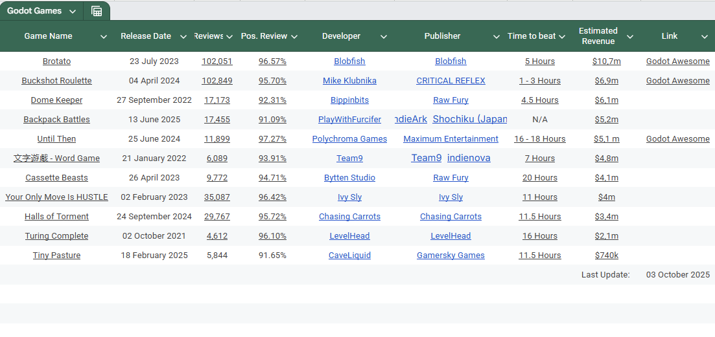The image size is (715, 337).
Task: Click release date 02 October 2021
Action: click(x=154, y=236)
